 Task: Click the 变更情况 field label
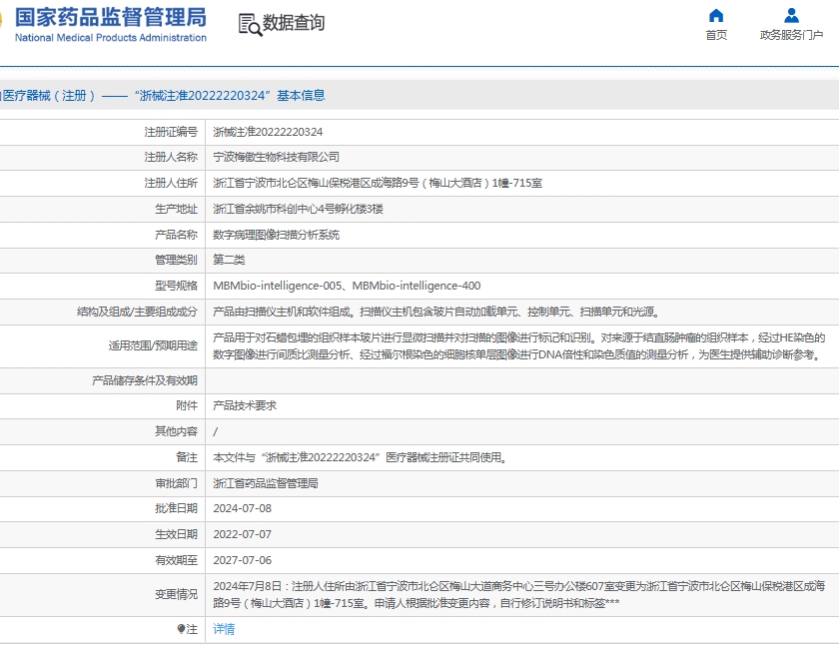click(176, 594)
